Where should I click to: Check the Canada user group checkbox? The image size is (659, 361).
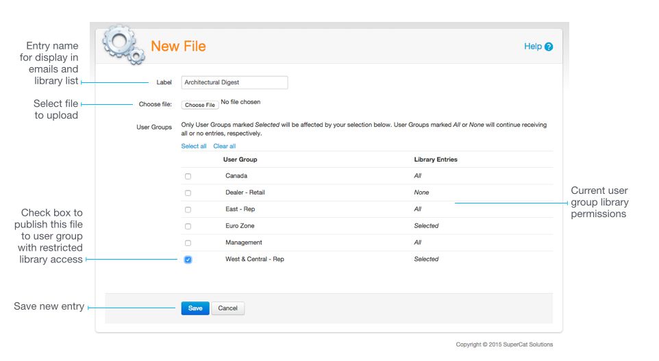point(188,176)
